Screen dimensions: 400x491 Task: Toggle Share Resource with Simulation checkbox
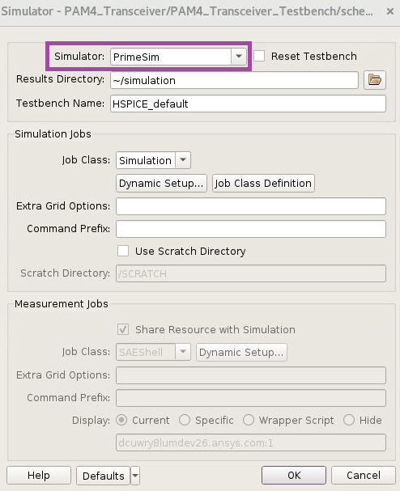(x=123, y=329)
